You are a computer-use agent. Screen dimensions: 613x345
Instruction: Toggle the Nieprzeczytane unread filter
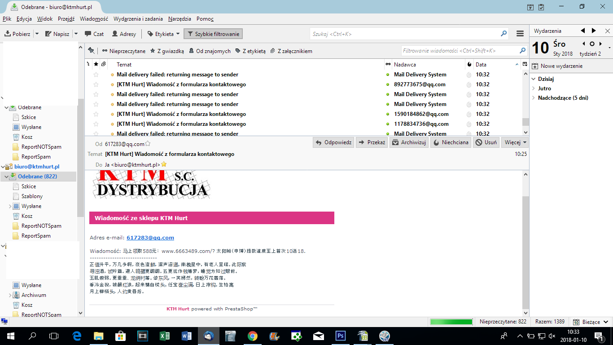point(124,51)
